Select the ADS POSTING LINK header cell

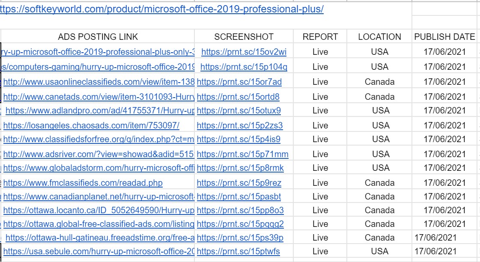[x=98, y=37]
